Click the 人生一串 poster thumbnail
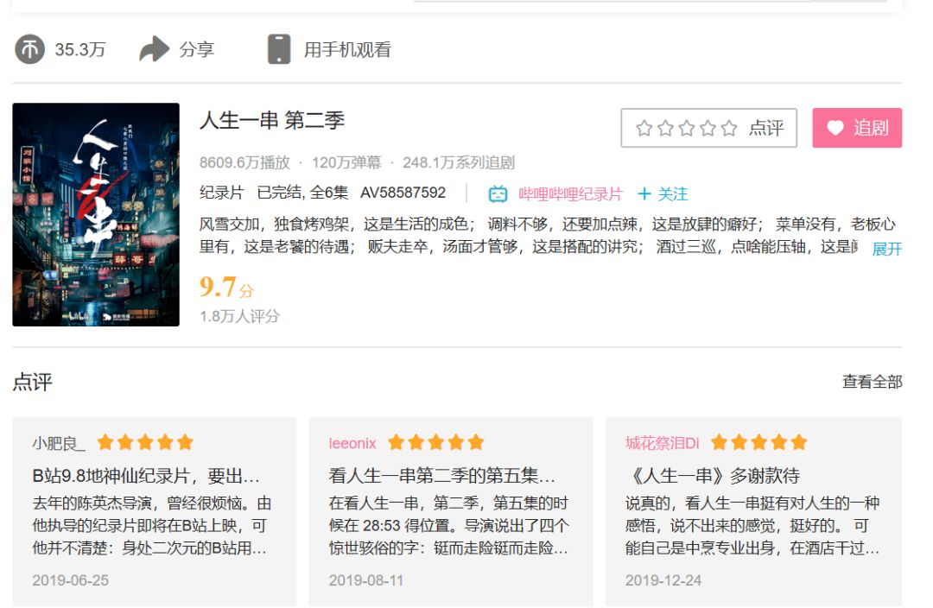 96,215
